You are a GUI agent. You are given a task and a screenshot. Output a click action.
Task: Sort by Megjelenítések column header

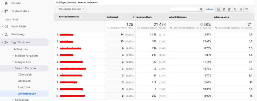[x=144, y=17]
